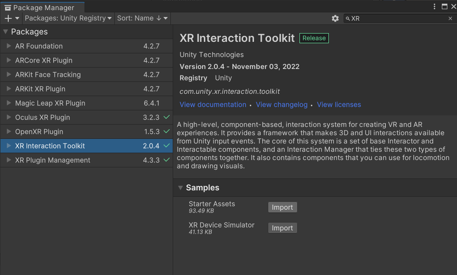Select ARCore XR Plugin package
This screenshot has width=457, height=275.
click(86, 60)
